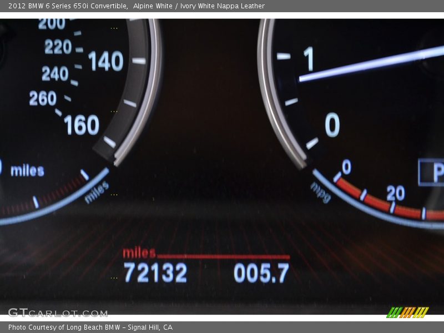Click the photo title '2012 BMW 6 Series 650i Convertible'
Viewport: 444px width, 333px height.
coord(68,6)
